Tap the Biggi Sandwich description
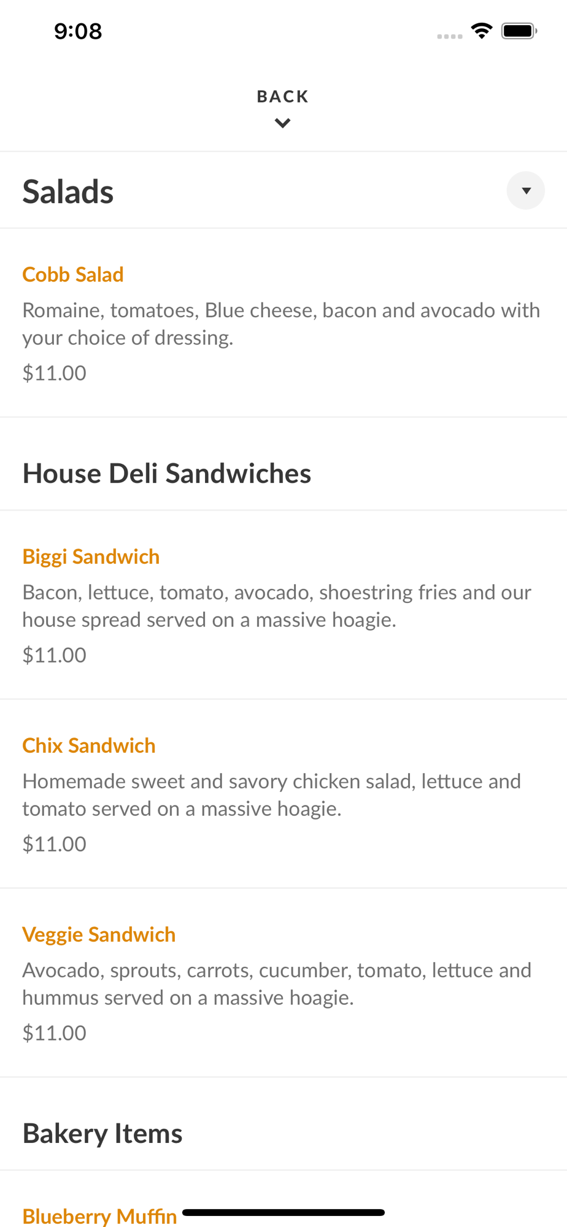Screen dimensions: 567x1227 [276, 606]
